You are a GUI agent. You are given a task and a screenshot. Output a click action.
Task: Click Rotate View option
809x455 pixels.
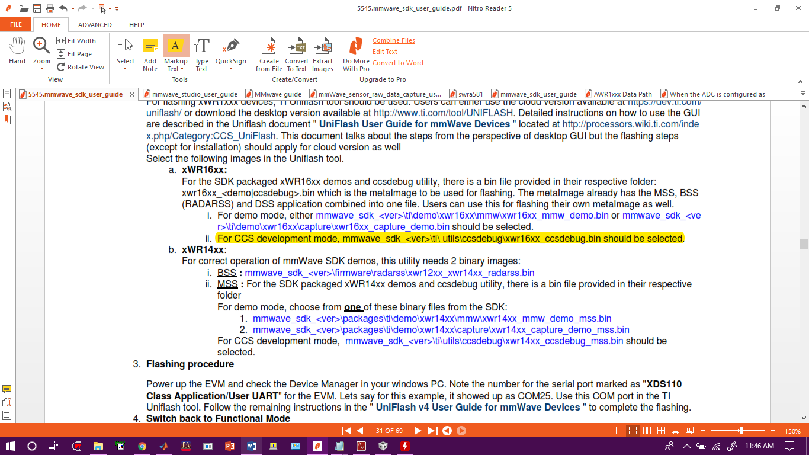pos(81,67)
